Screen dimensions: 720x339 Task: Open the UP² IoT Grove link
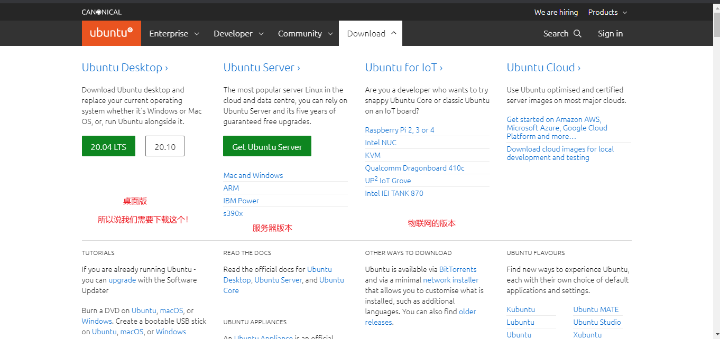point(388,181)
